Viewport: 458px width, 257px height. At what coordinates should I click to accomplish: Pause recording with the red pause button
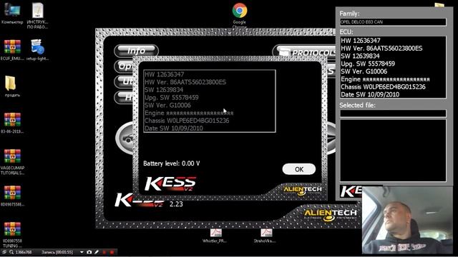(104, 252)
